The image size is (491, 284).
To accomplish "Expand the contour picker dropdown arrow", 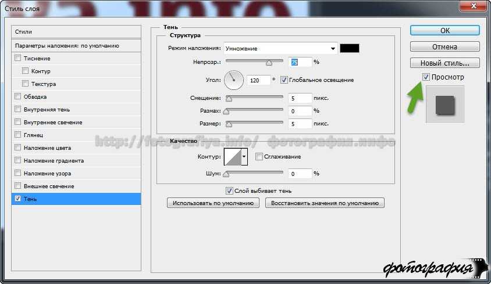I will [x=244, y=156].
